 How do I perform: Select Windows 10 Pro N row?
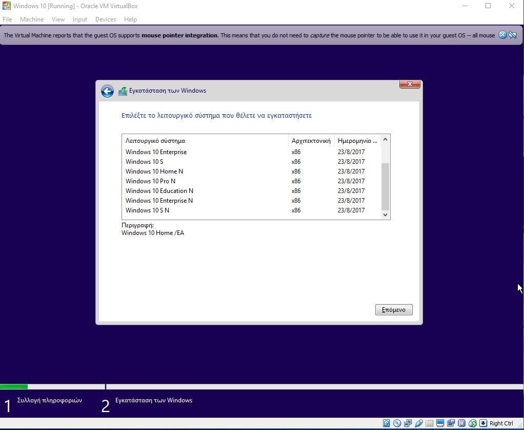point(252,181)
